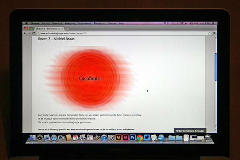Click the Order form/Bestel formulier button
The image size is (240, 160).
click(x=190, y=130)
